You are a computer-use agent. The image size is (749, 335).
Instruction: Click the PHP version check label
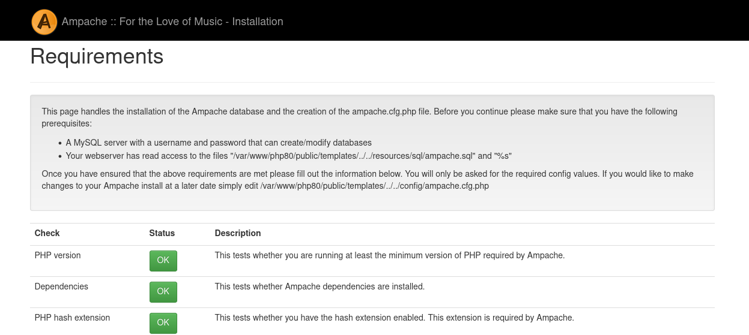point(58,255)
